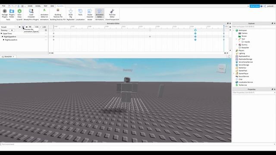Collapse the Tool node in Explorer
276x155 pixels.
(x=236, y=39)
